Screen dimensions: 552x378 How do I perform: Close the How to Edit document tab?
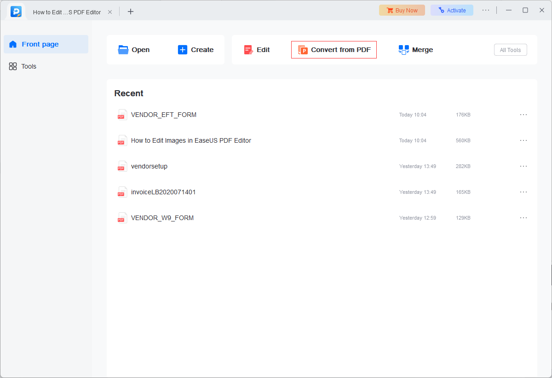coord(110,12)
